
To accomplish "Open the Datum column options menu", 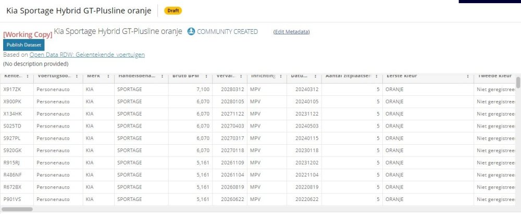I will (x=315, y=76).
